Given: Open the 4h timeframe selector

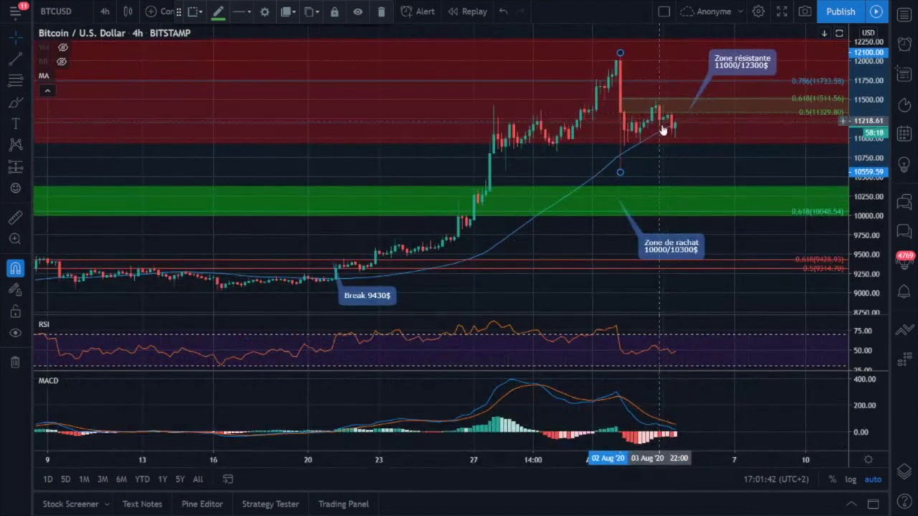Looking at the screenshot, I should [105, 11].
